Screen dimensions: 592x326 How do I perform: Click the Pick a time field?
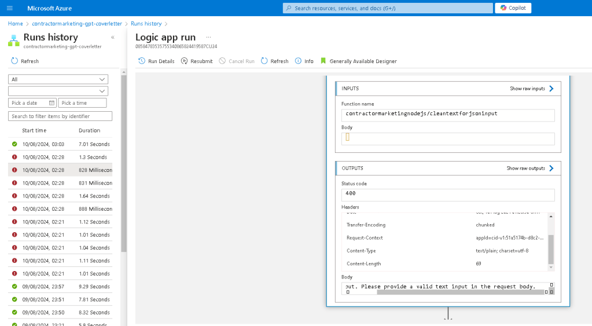click(82, 102)
